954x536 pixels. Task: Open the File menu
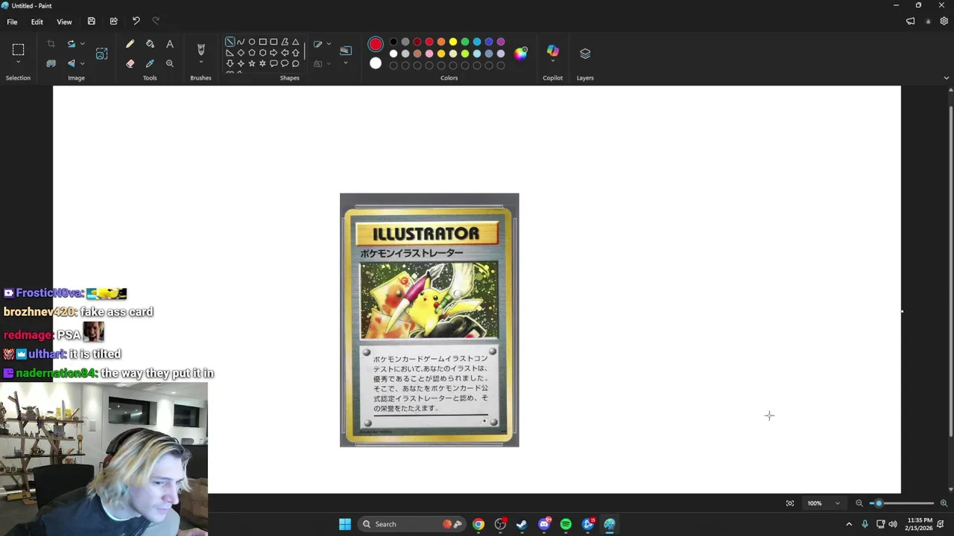[12, 22]
